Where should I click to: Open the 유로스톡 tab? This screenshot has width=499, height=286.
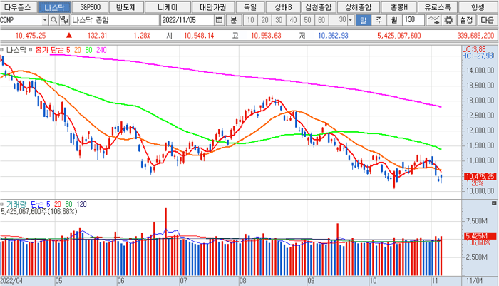click(x=437, y=7)
